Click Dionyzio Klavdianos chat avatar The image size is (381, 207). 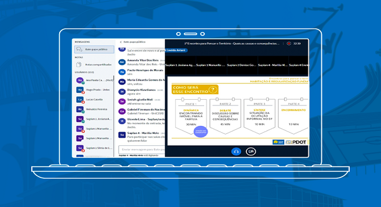(x=122, y=92)
